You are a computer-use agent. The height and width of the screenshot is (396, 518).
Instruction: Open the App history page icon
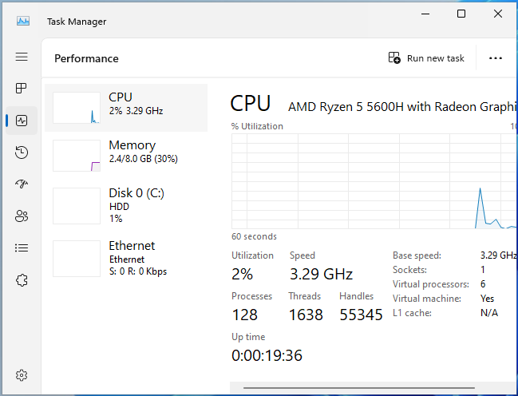pyautogui.click(x=22, y=152)
